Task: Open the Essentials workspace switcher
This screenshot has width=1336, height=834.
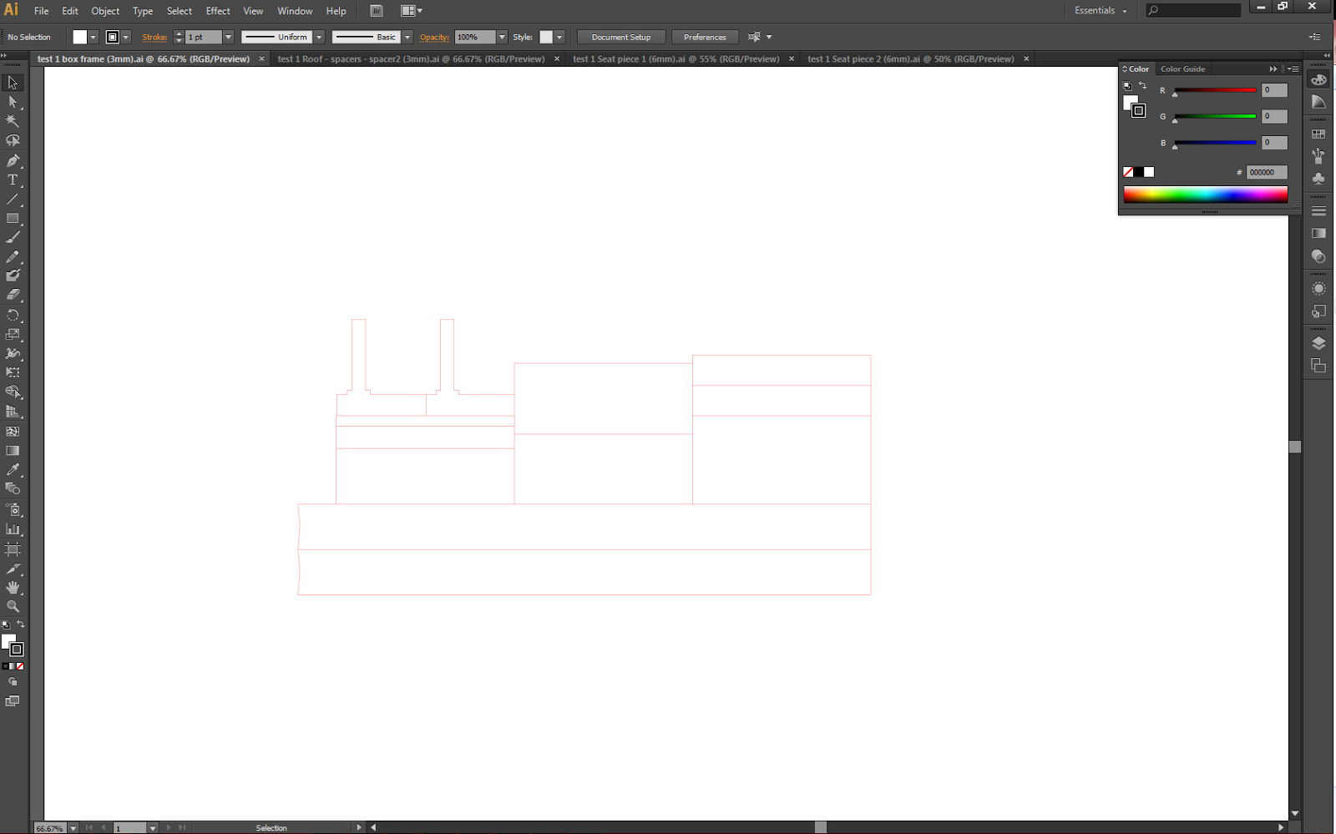Action: point(1101,11)
